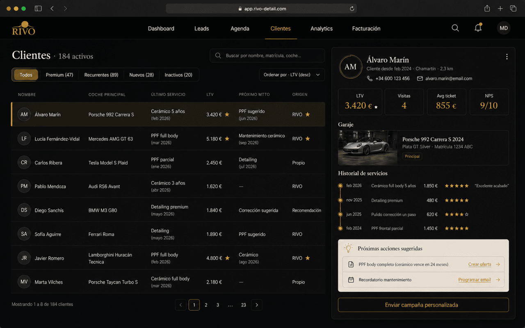Open the Porsche 992 Carrera S garage thumbnail
Screen dimensions: 525x328
[x=367, y=148]
